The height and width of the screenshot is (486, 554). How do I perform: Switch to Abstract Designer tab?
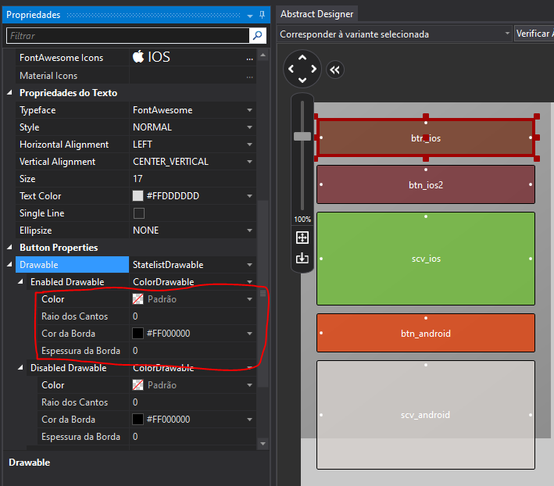click(317, 14)
